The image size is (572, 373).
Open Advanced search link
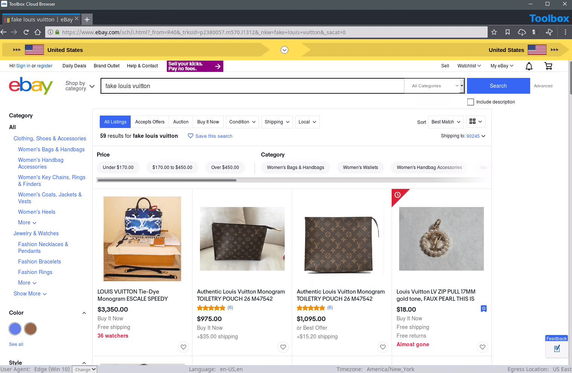(x=543, y=86)
